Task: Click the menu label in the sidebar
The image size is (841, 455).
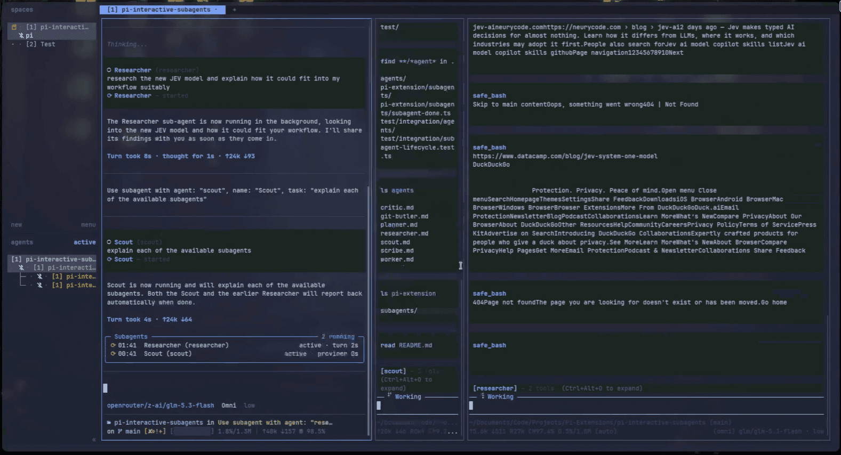Action: click(x=89, y=225)
